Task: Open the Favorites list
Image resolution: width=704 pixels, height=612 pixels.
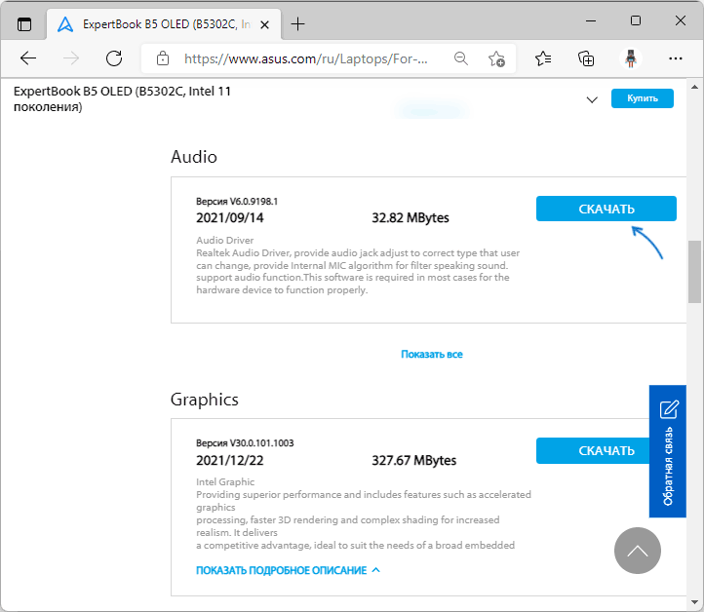Action: click(543, 58)
